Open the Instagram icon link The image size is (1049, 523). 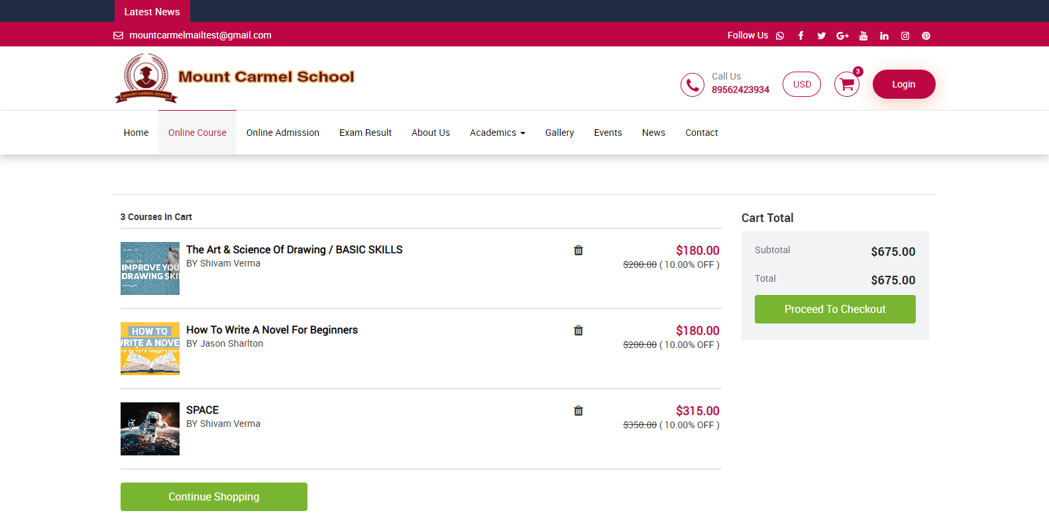point(905,36)
